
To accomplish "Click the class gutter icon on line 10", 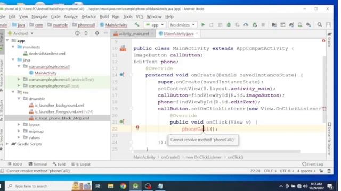I will pos(123,48).
